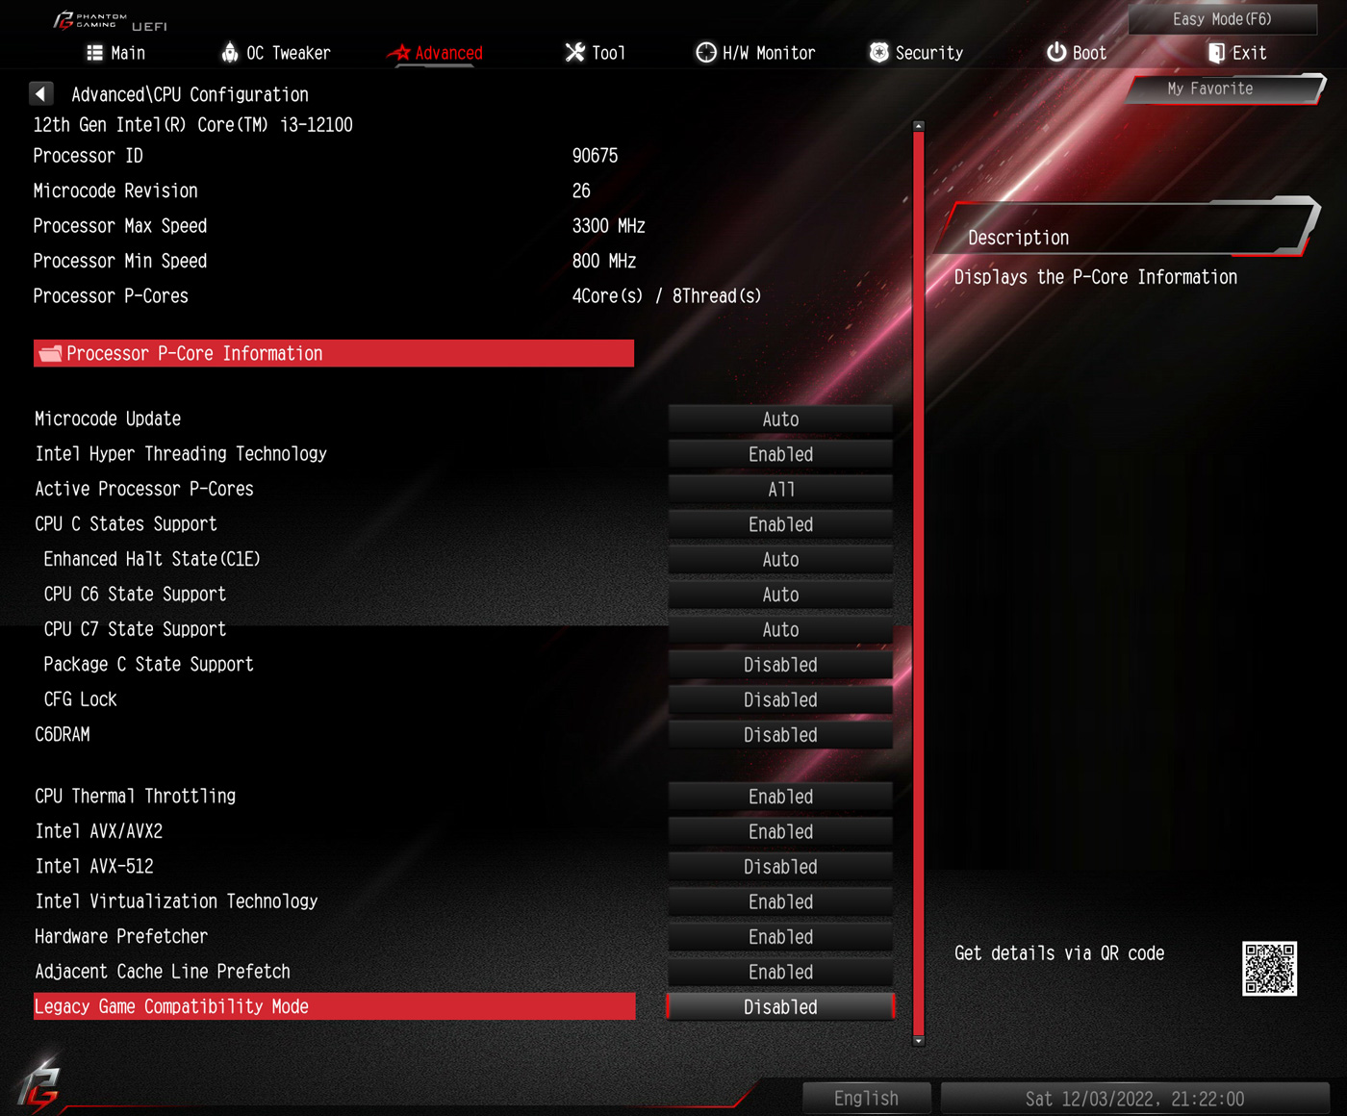This screenshot has height=1116, width=1347.
Task: Click the scrollbar up arrow
Action: 919,126
